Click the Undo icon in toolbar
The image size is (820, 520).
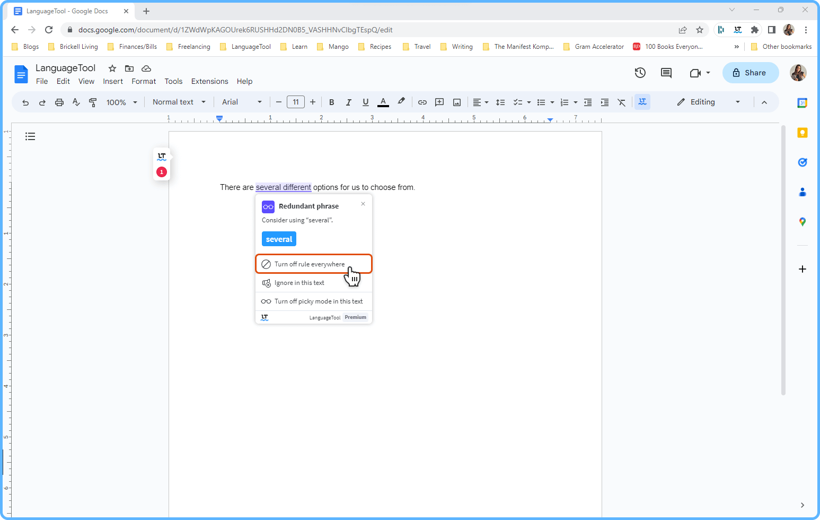(x=25, y=102)
